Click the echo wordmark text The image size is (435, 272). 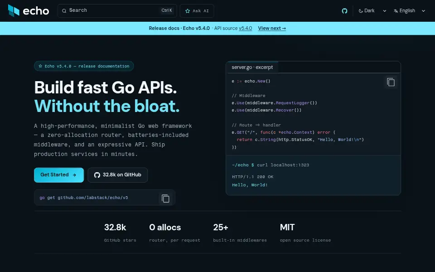point(36,11)
